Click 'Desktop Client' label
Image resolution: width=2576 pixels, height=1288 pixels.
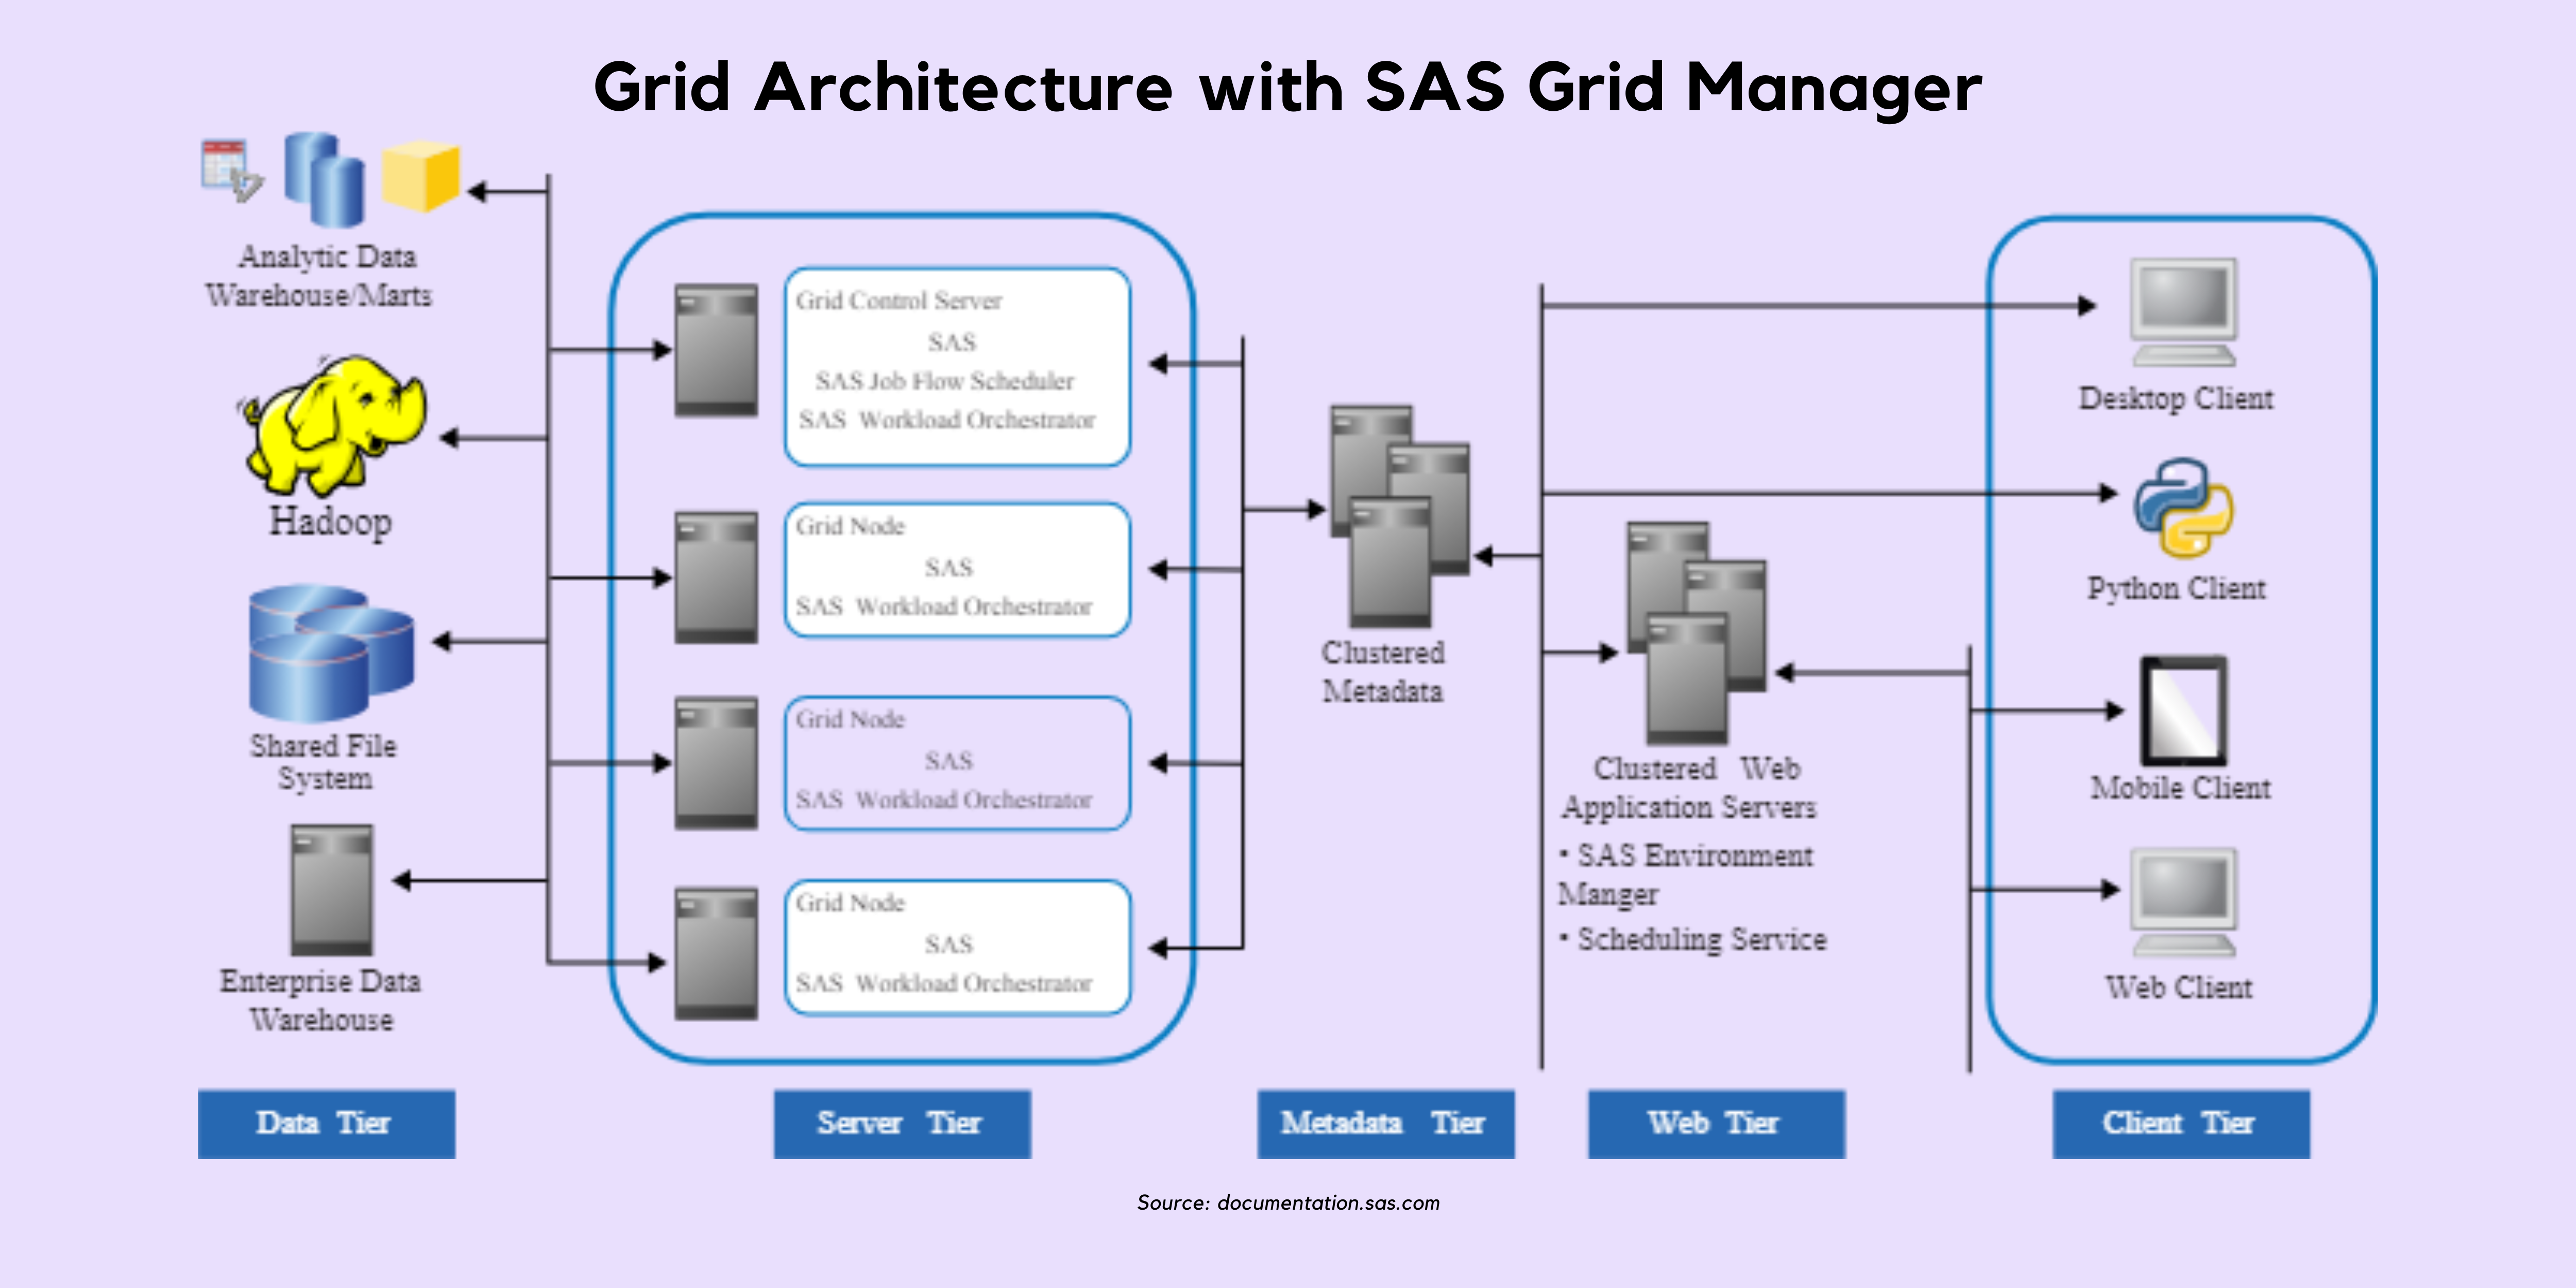click(x=2176, y=399)
